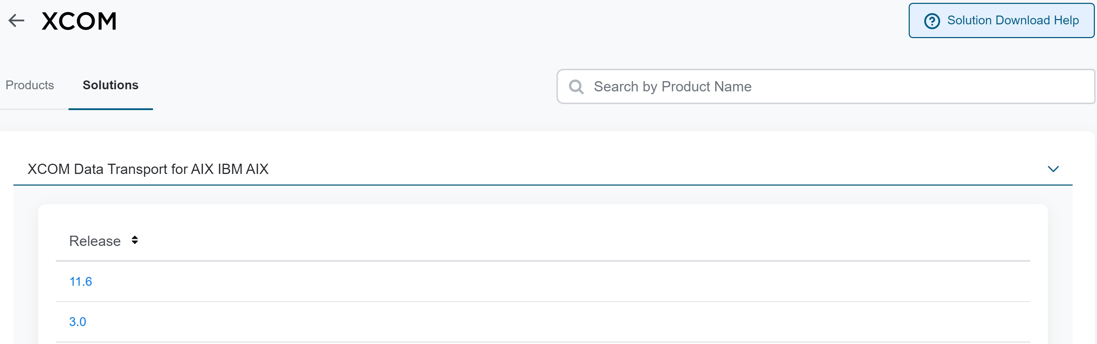Image resolution: width=1097 pixels, height=344 pixels.
Task: Click the magnifying glass search icon
Action: [x=576, y=87]
